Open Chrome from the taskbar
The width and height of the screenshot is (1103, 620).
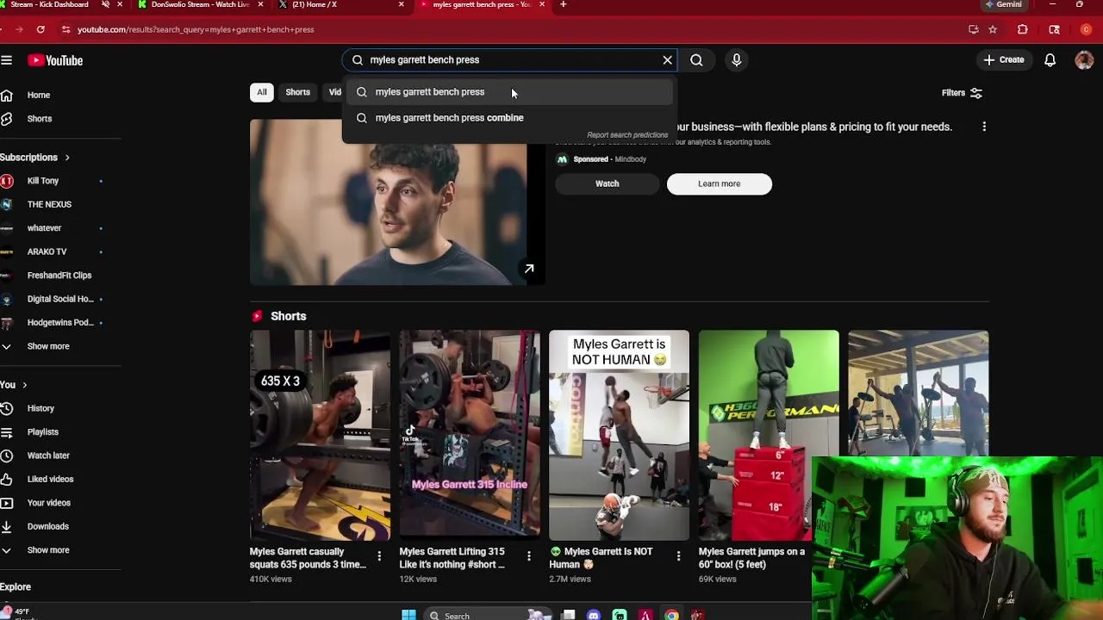(671, 615)
